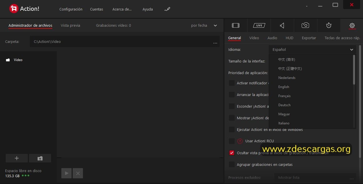Open the por fecha sort dropdown
This screenshot has width=363, height=184.
coord(204,26)
